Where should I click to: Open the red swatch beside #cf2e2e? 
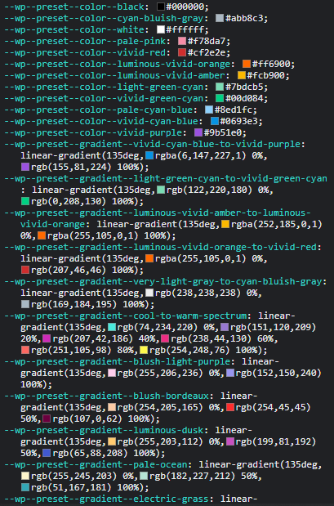click(x=182, y=52)
